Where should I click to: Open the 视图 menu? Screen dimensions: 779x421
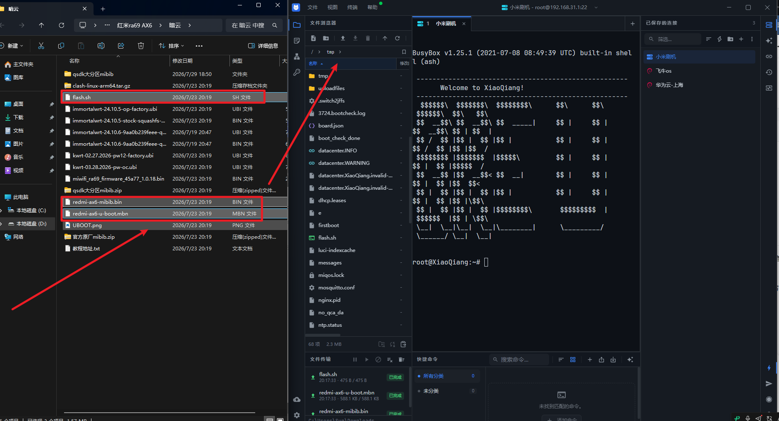[333, 7]
